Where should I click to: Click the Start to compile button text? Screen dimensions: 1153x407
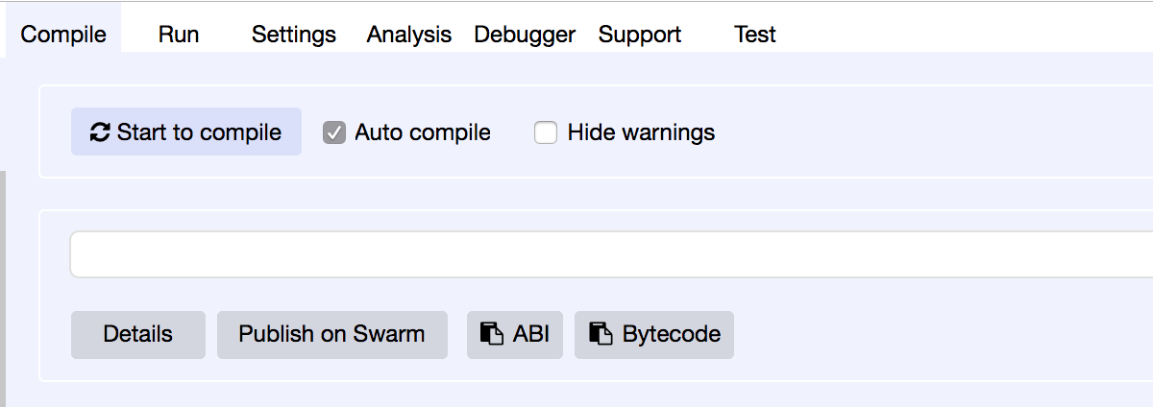(x=199, y=132)
